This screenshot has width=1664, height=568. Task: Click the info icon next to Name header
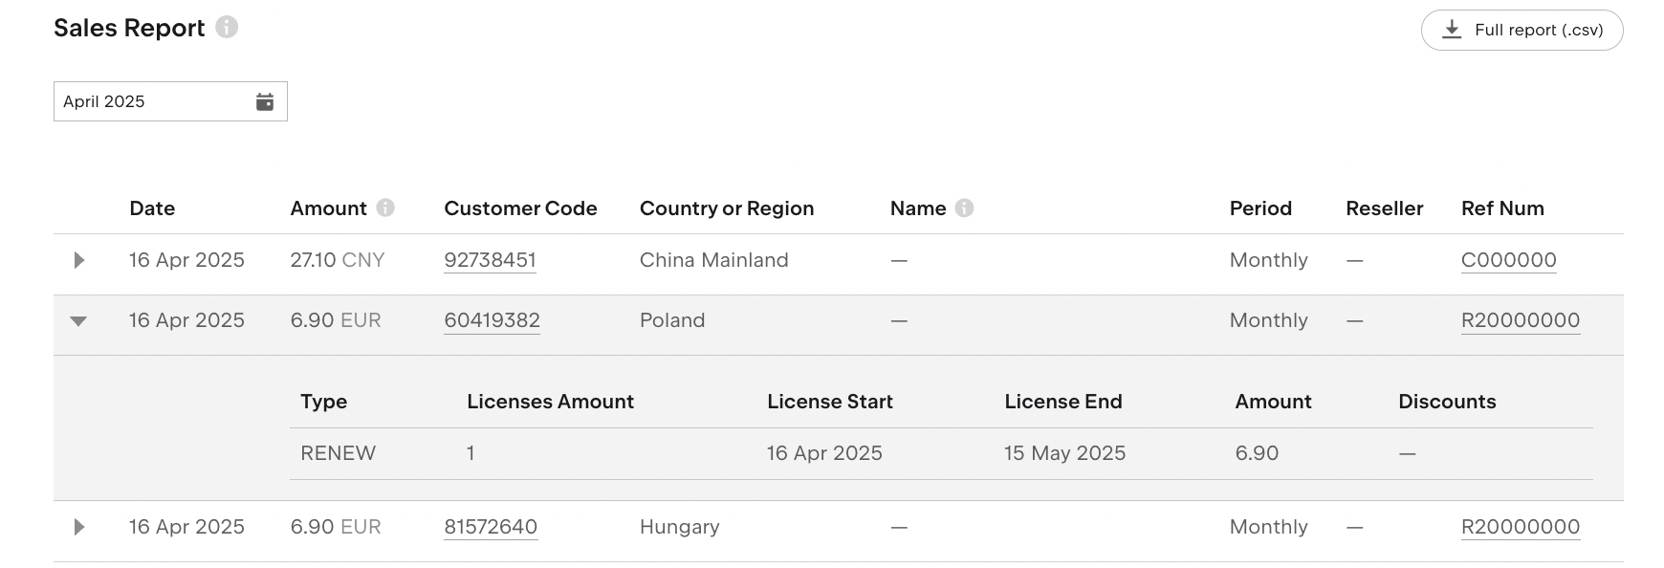point(964,208)
